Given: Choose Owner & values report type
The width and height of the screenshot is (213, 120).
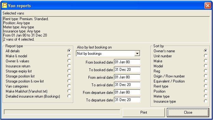Looking at the screenshot, I should (x=69, y=61).
